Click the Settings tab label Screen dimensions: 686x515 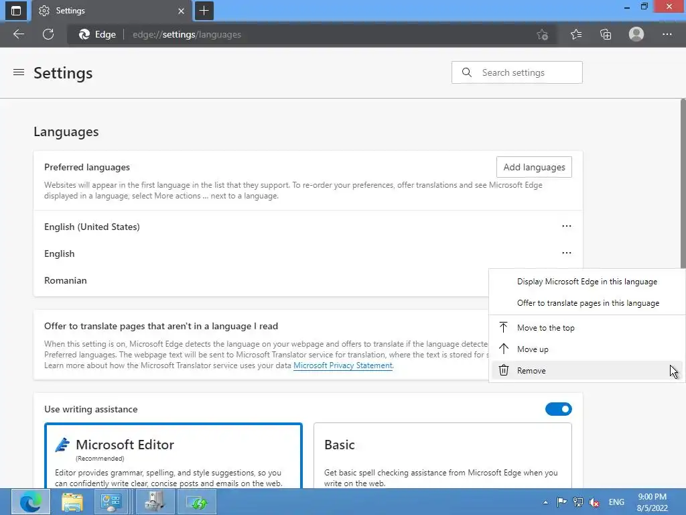[x=70, y=11]
